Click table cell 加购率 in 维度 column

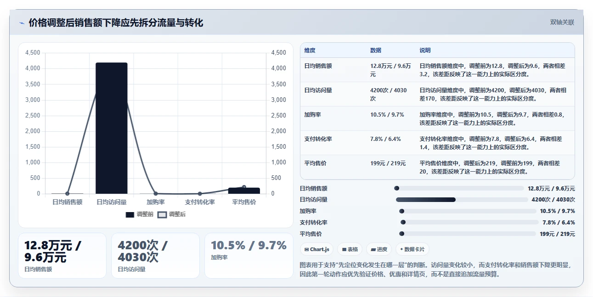[312, 115]
